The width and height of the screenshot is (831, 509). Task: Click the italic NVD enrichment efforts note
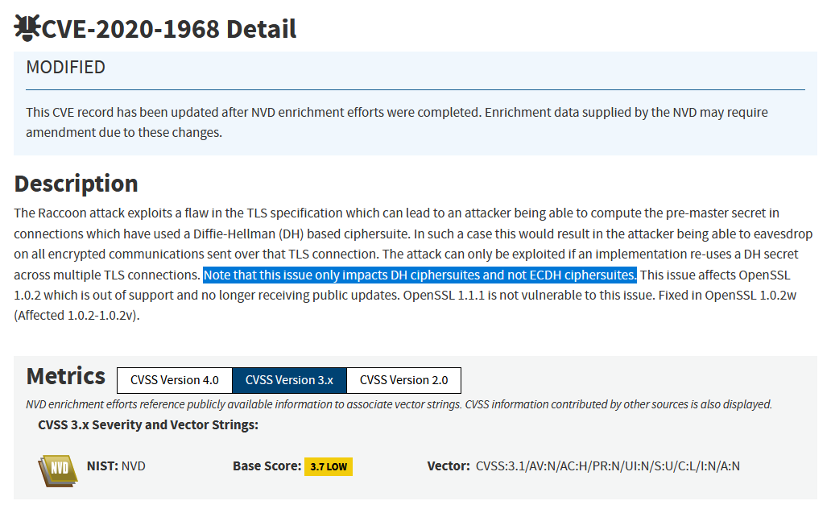click(x=399, y=404)
